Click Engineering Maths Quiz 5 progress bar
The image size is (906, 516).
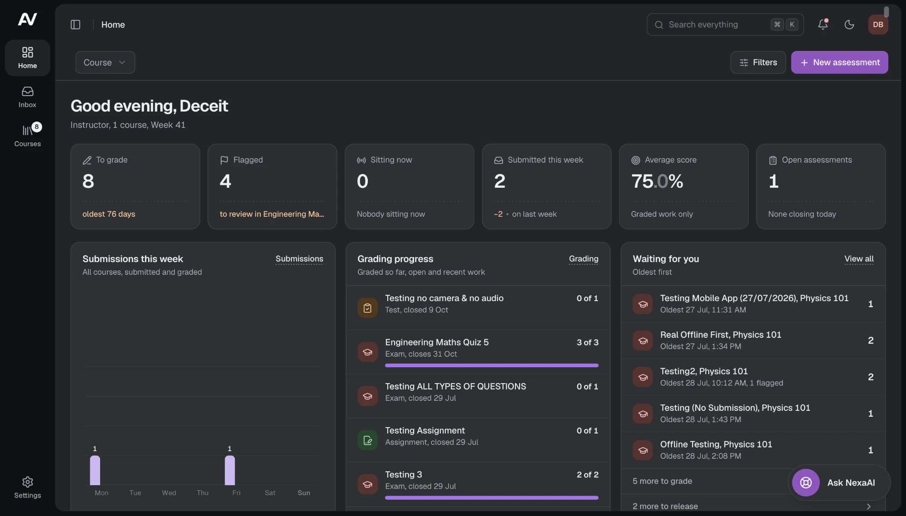pyautogui.click(x=492, y=365)
